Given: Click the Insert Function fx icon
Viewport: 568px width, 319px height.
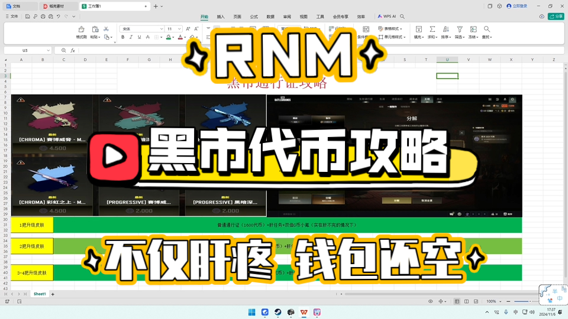Looking at the screenshot, I should pos(73,50).
